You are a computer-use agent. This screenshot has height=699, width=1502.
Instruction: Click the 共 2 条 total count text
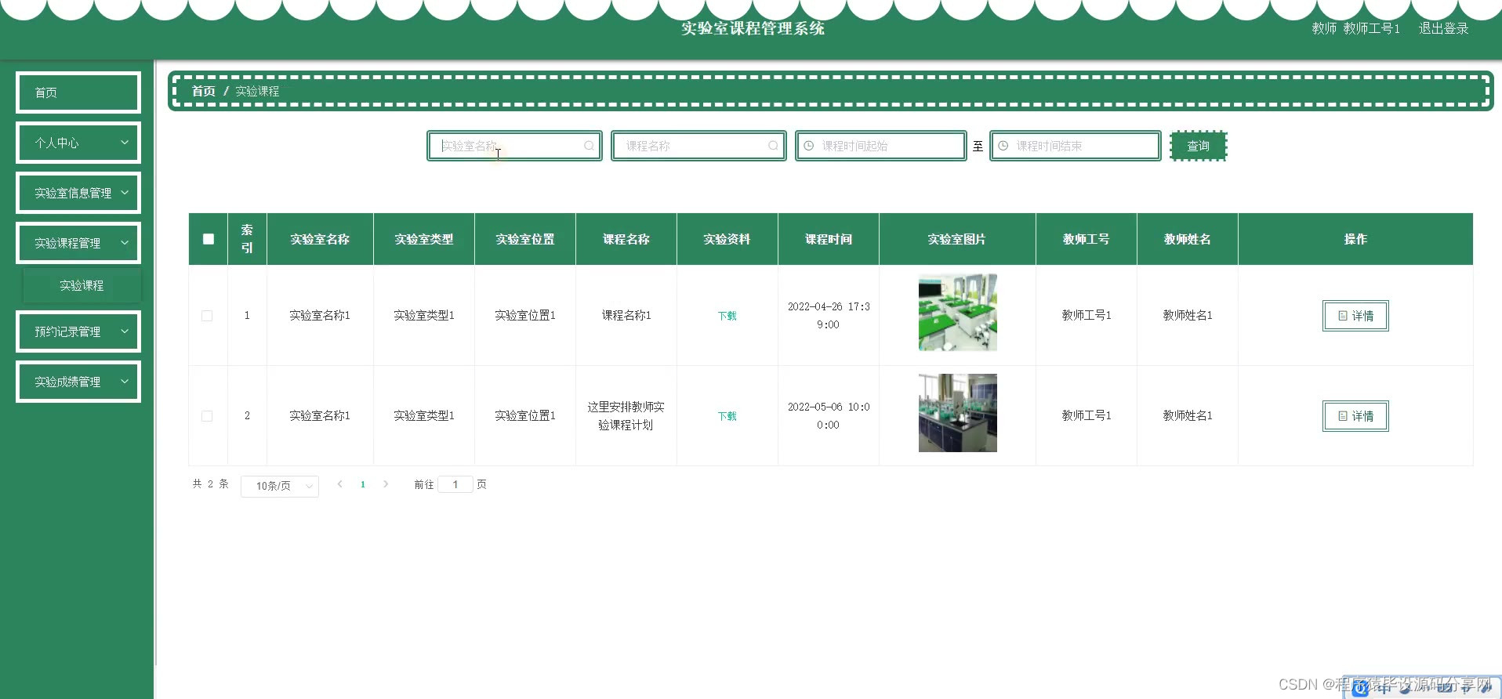211,484
